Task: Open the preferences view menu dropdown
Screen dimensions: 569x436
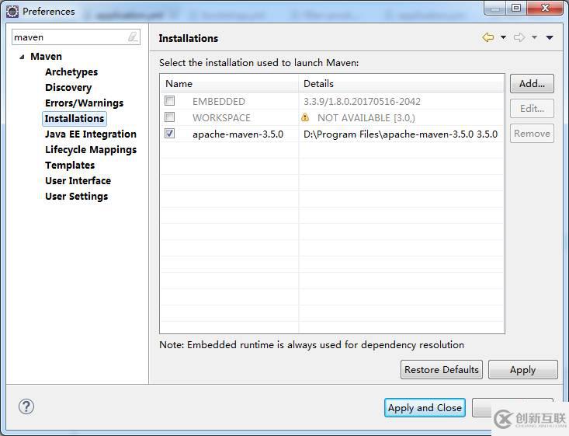Action: (x=550, y=37)
